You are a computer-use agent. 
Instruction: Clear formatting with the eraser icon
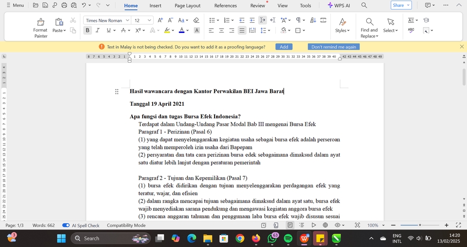tap(196, 20)
